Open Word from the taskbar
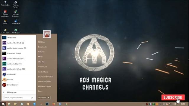The image size is (189, 106). [x=60, y=104]
